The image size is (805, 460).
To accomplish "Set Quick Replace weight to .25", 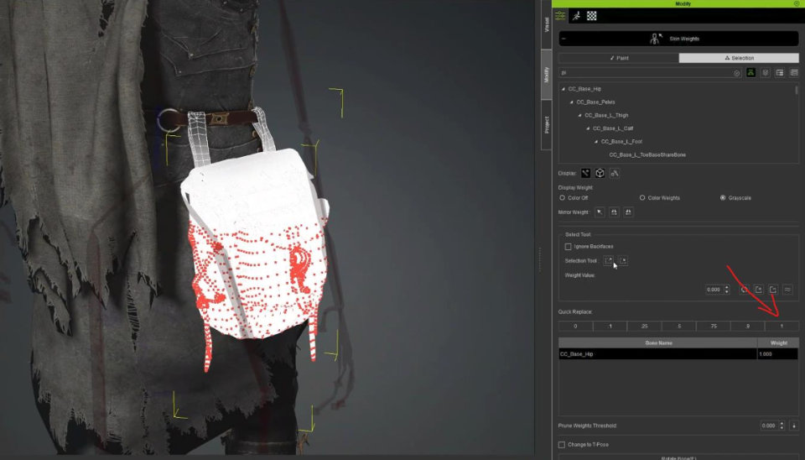I will coord(644,327).
